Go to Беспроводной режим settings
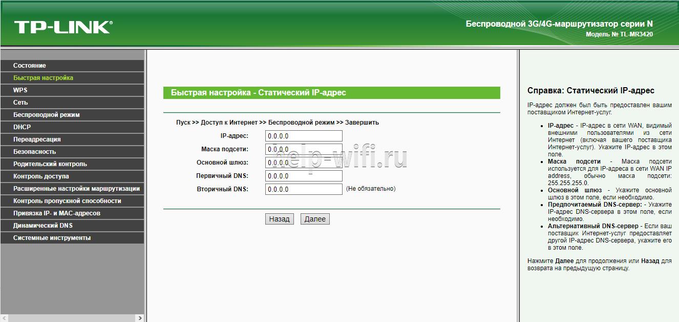Screen dimensions: 679x322 pos(72,115)
